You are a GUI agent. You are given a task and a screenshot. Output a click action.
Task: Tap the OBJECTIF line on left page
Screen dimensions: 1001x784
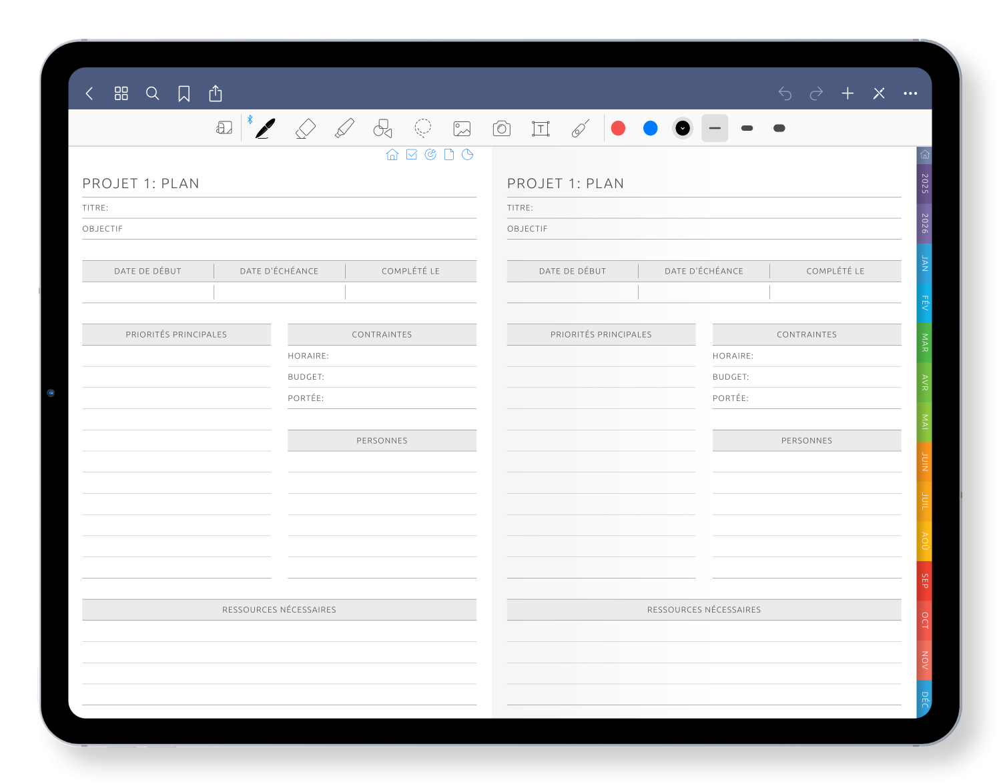(x=279, y=229)
